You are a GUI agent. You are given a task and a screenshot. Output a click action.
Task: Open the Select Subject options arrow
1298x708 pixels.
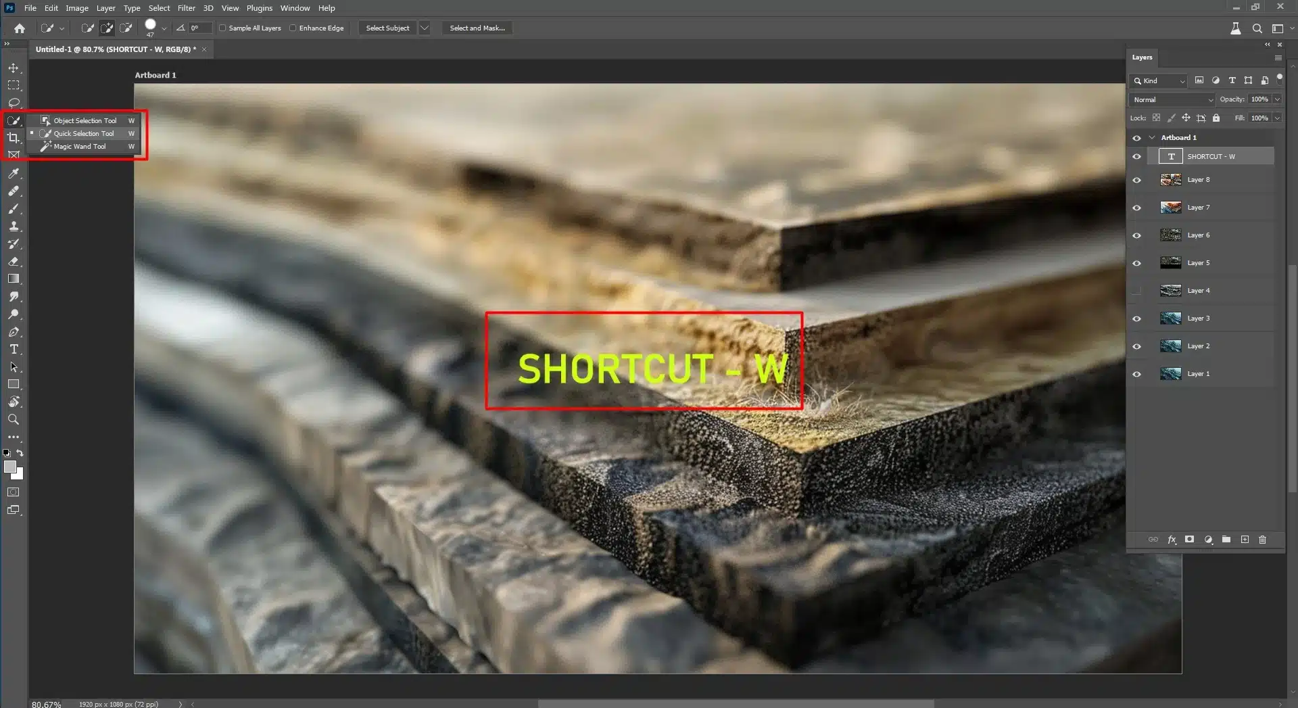(425, 28)
